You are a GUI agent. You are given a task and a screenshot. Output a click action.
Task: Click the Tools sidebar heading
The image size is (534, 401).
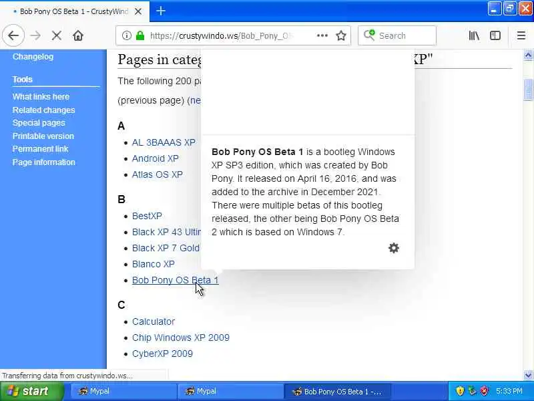tap(23, 80)
